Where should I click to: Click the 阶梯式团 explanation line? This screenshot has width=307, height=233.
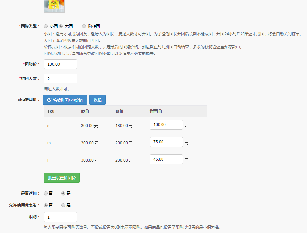pos(143,47)
